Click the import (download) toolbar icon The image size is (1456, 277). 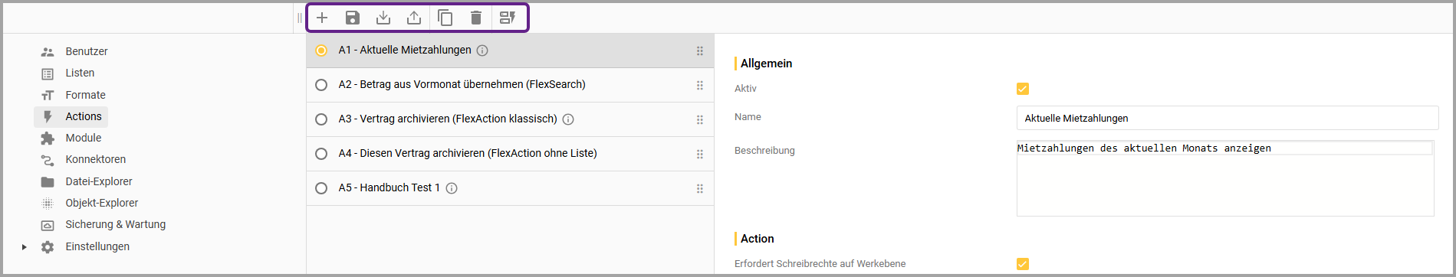(x=383, y=18)
